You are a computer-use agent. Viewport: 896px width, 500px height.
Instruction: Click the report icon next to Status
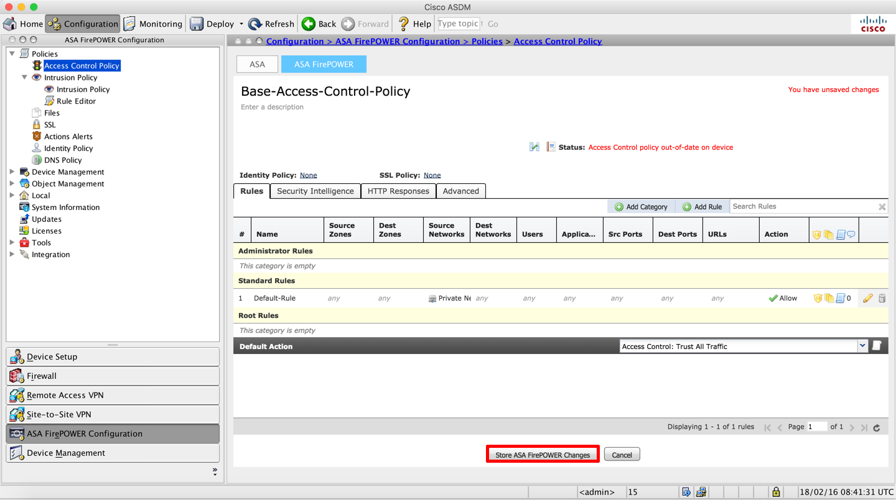tap(551, 147)
